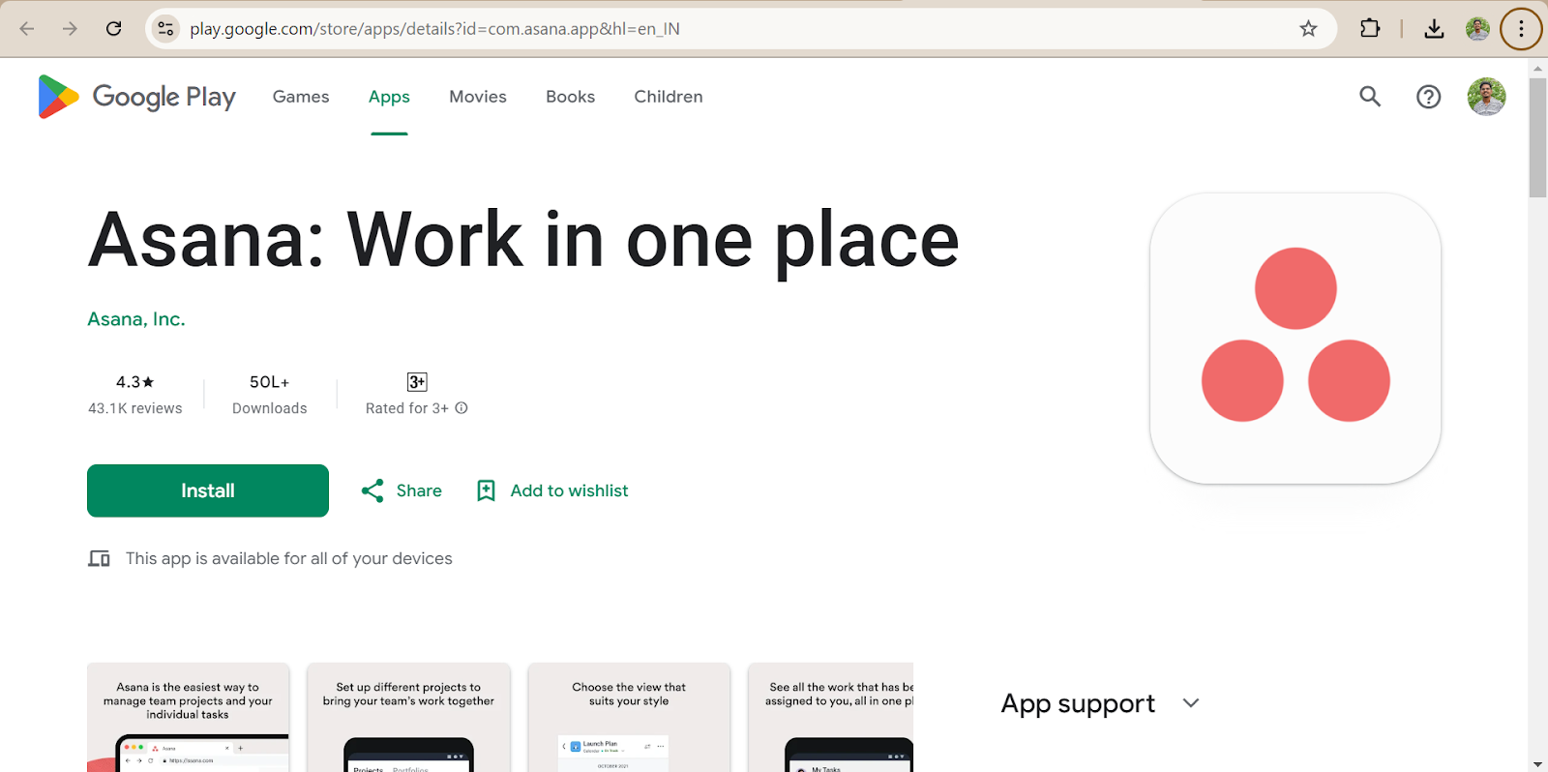
Task: Reload the page with refresh icon
Action: coord(113,29)
